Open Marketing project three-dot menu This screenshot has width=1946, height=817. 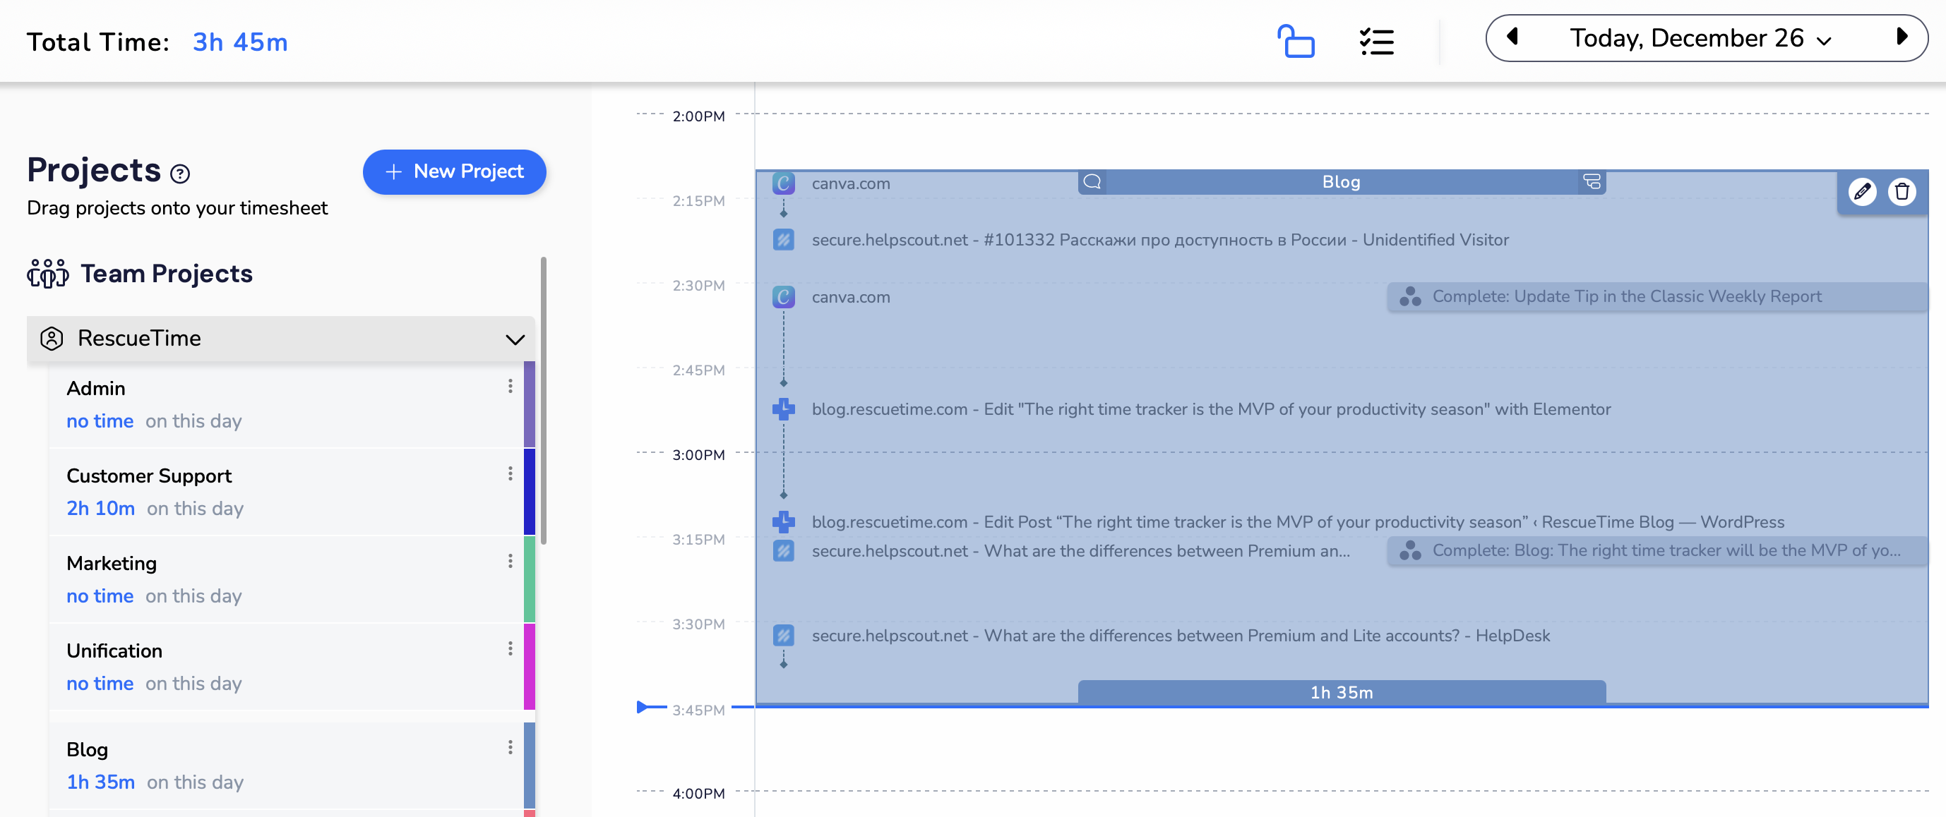point(510,561)
